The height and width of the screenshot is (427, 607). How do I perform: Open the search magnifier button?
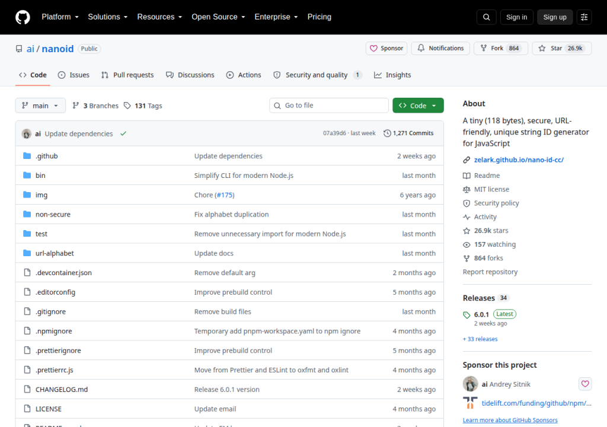click(x=486, y=17)
